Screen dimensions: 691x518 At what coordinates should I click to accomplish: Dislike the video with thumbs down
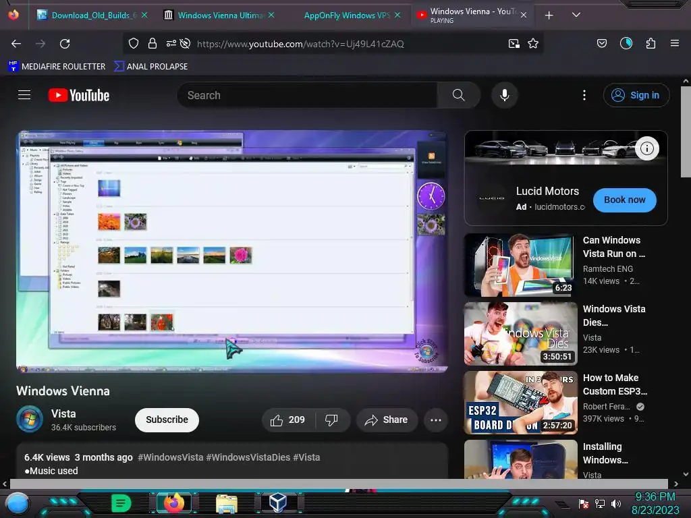[x=331, y=420]
